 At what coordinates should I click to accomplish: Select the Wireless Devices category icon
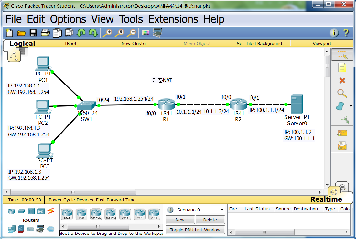coord(41,211)
